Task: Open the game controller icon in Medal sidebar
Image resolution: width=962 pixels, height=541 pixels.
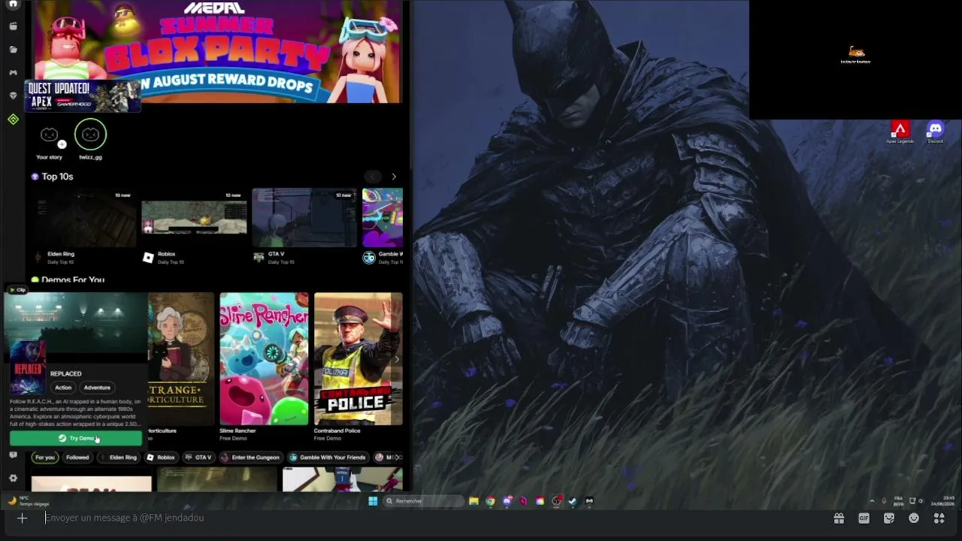Action: tap(13, 73)
